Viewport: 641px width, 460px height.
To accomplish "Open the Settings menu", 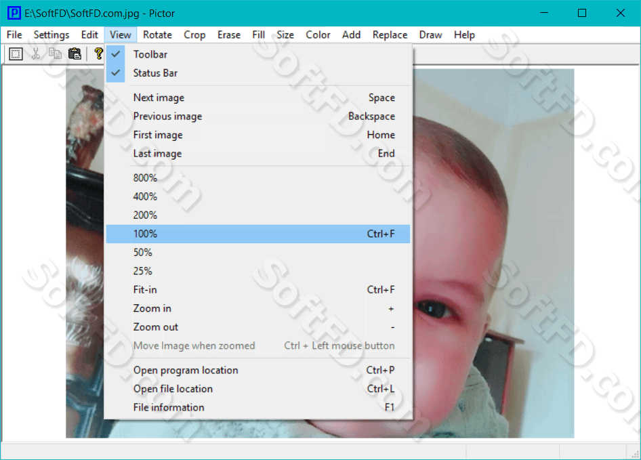I will pyautogui.click(x=51, y=35).
